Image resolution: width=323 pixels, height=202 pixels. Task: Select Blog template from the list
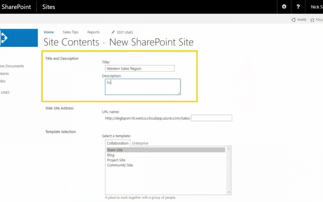[x=111, y=155]
